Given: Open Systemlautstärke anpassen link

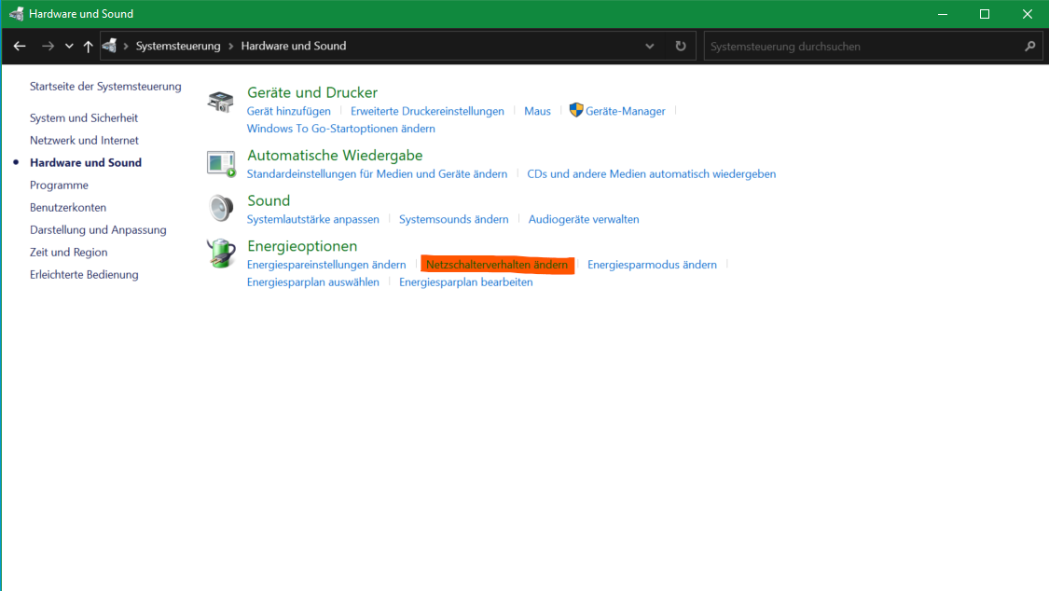Looking at the screenshot, I should click(x=312, y=219).
